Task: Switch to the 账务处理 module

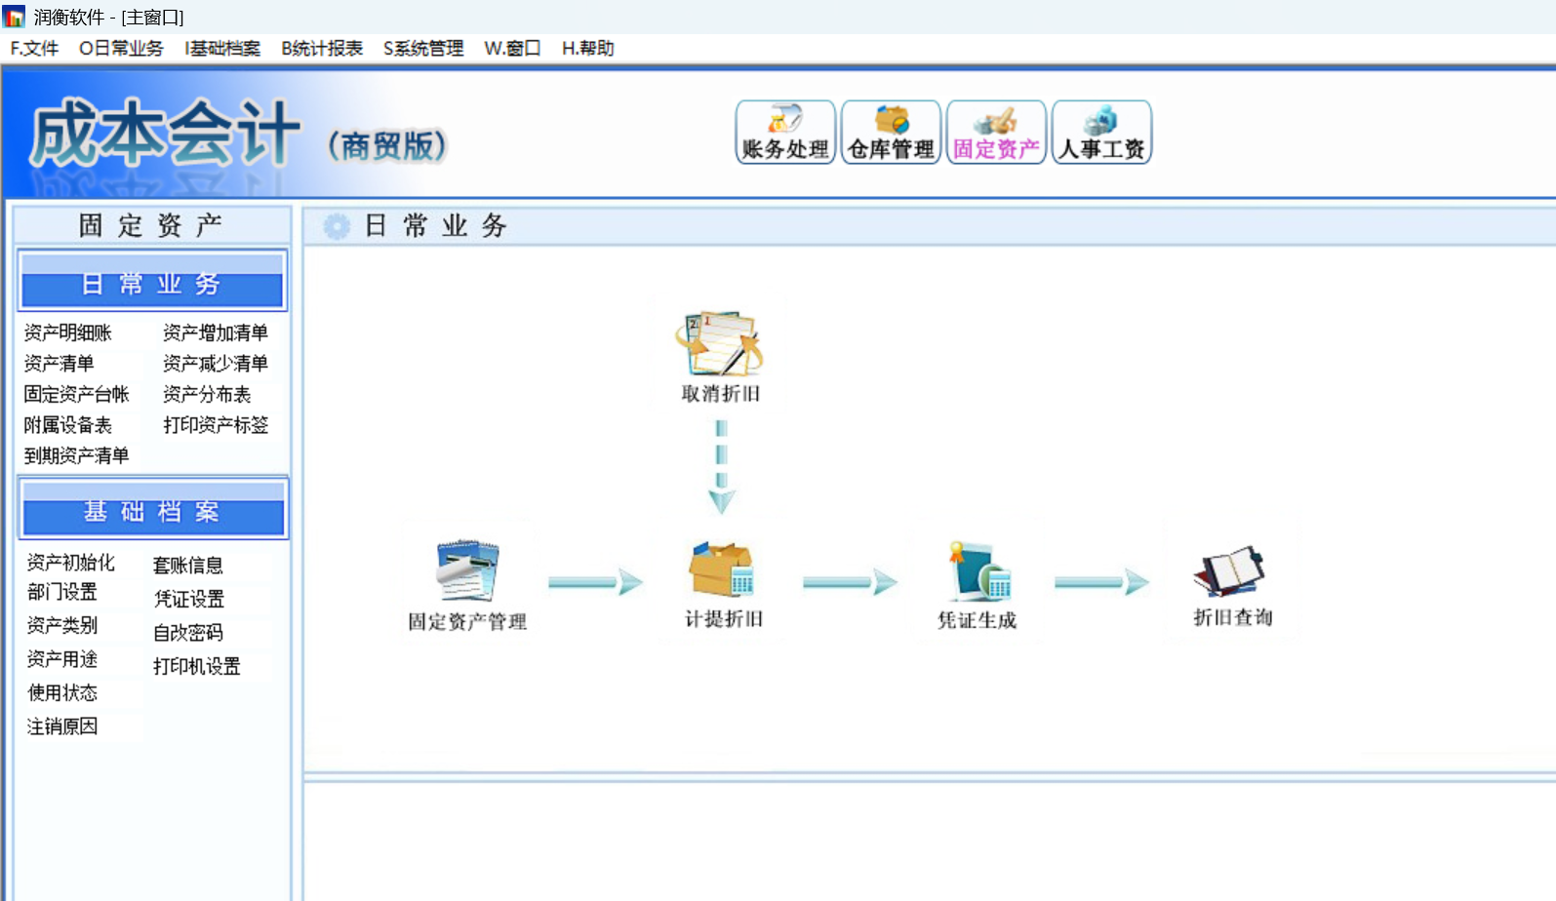Action: (785, 133)
